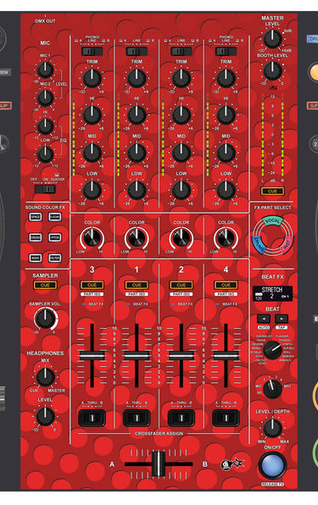Click the channel 1 COLOR knob

point(137,238)
